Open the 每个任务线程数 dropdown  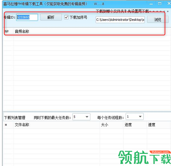[135, 116]
